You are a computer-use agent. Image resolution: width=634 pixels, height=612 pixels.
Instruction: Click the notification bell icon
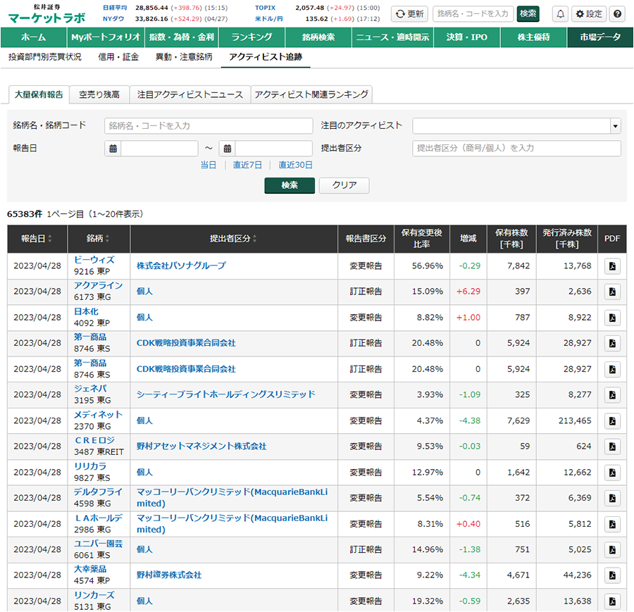point(560,14)
